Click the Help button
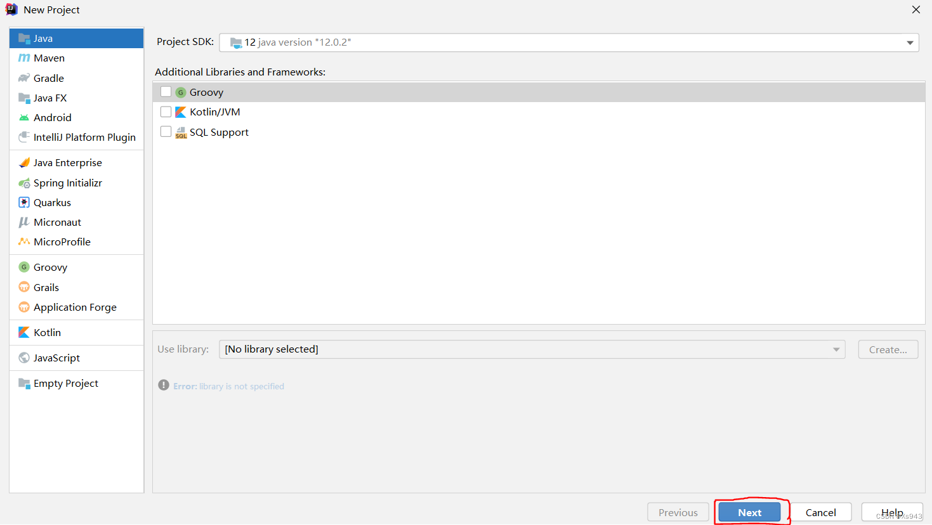Viewport: 932px width, 525px height. [x=892, y=512]
